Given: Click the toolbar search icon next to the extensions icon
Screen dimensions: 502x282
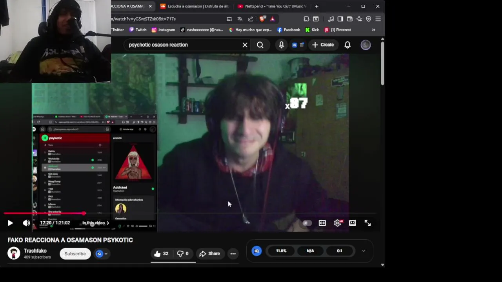Looking at the screenshot, I should (x=316, y=19).
